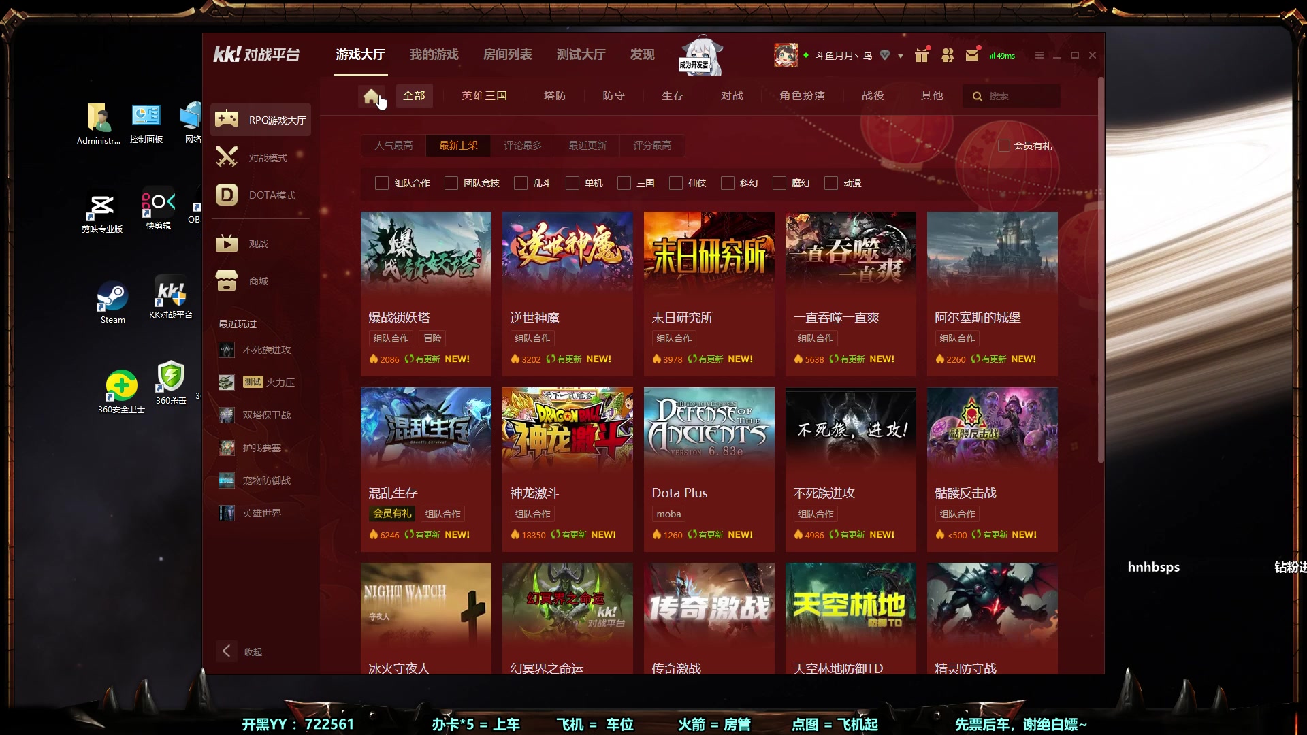Open the gift box icon
This screenshot has height=735, width=1307.
pyautogui.click(x=922, y=55)
